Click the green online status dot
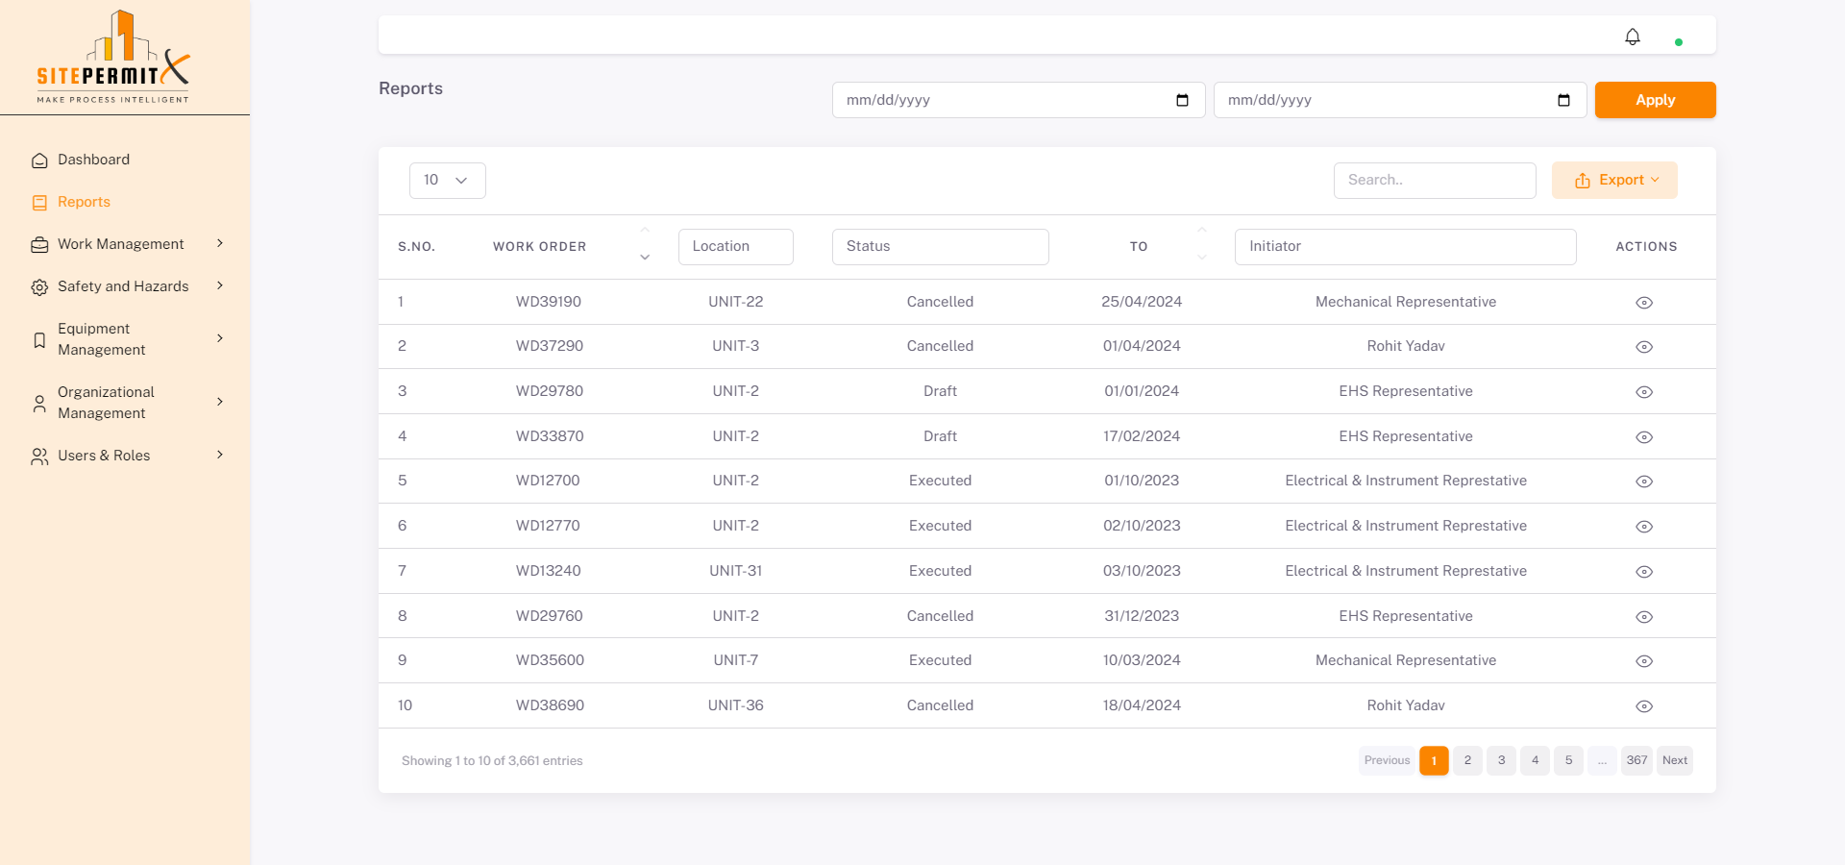This screenshot has height=865, width=1845. 1679,42
